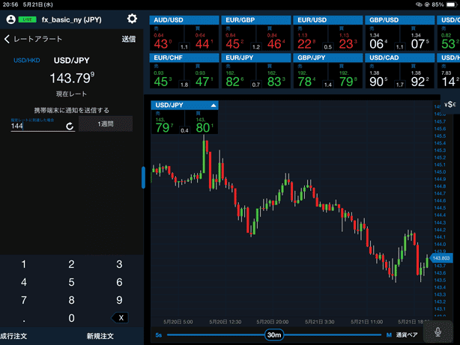Image resolution: width=460 pixels, height=345 pixels.
Task: Open GBP/JPY rate tile header
Action: coord(328,58)
